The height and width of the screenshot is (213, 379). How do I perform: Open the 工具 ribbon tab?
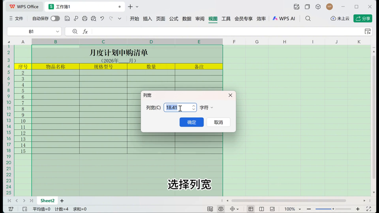coord(226,18)
